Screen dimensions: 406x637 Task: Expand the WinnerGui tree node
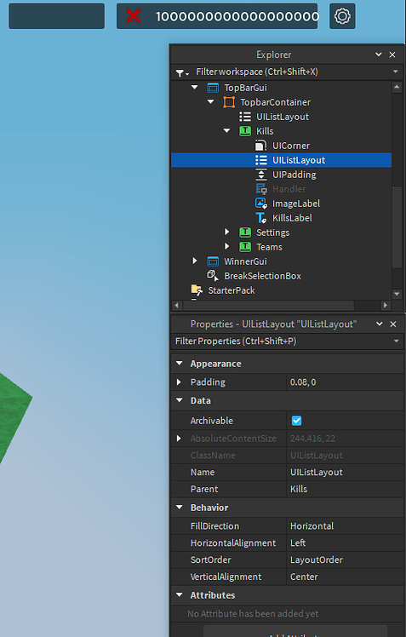(x=195, y=261)
